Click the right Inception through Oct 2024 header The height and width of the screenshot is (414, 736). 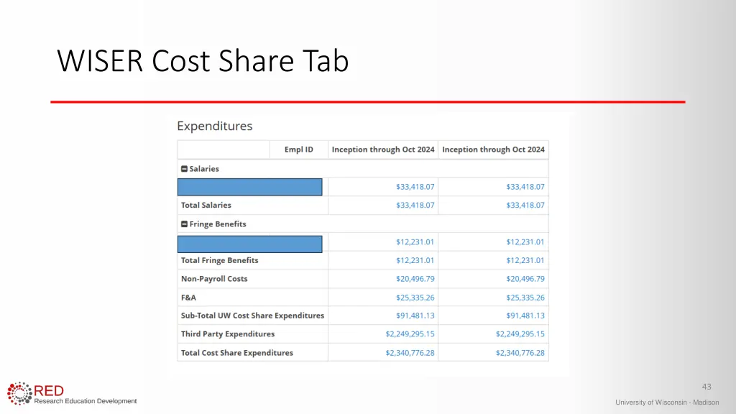coord(493,149)
